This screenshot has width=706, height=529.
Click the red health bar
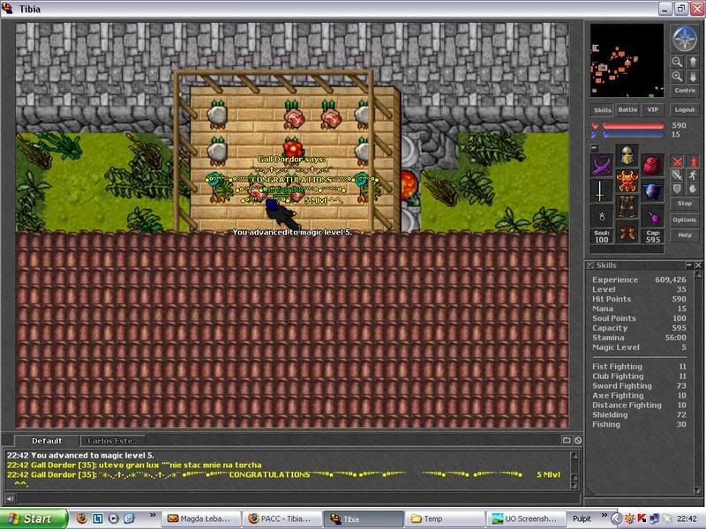point(633,126)
